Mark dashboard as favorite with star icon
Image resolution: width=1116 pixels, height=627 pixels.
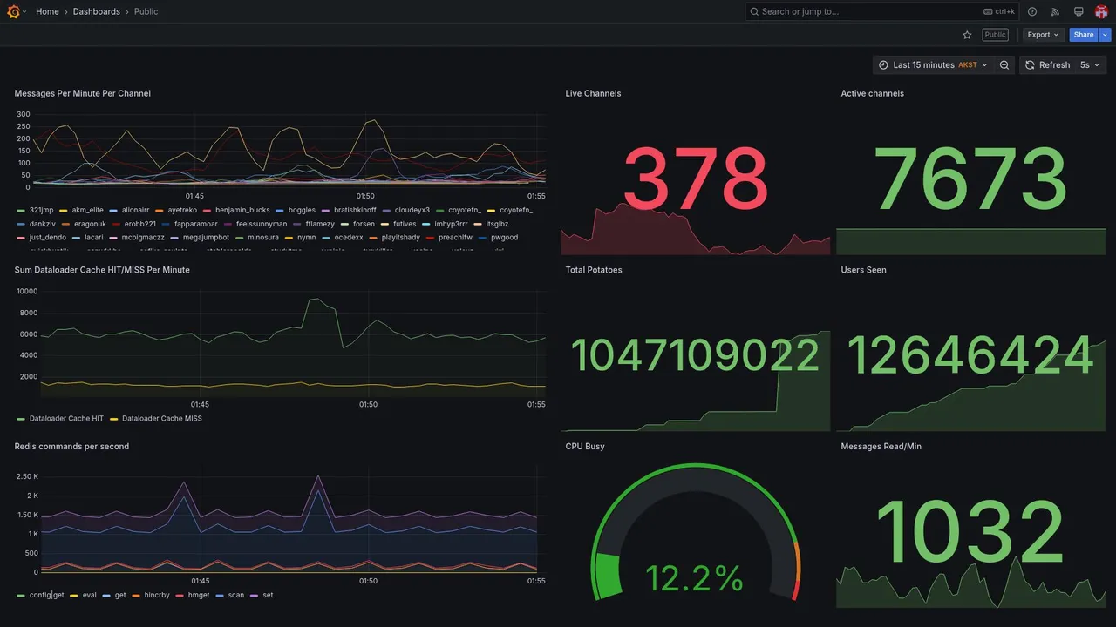point(967,35)
